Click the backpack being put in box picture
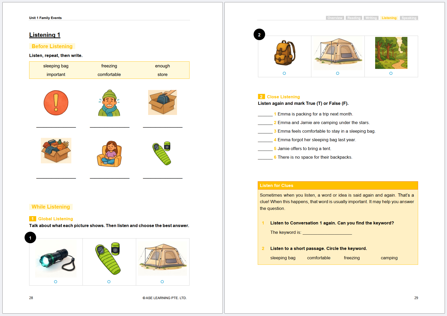 click(162, 102)
